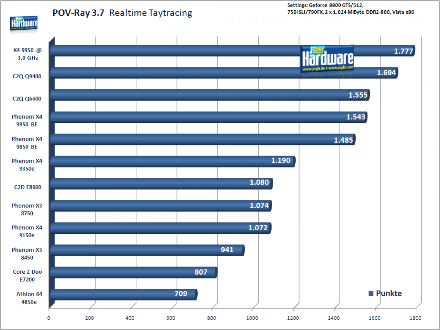Click the 'X4 9950 @ 3,0 GHz' label
Screen dimensions: 440x330
pyautogui.click(x=27, y=54)
